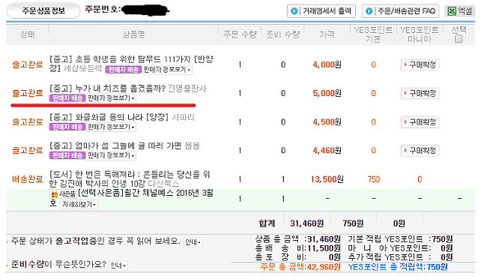Expand 판매자 정보보기 for 와글와글 용의 나라
Screen dimensions: 487x276
(111, 127)
